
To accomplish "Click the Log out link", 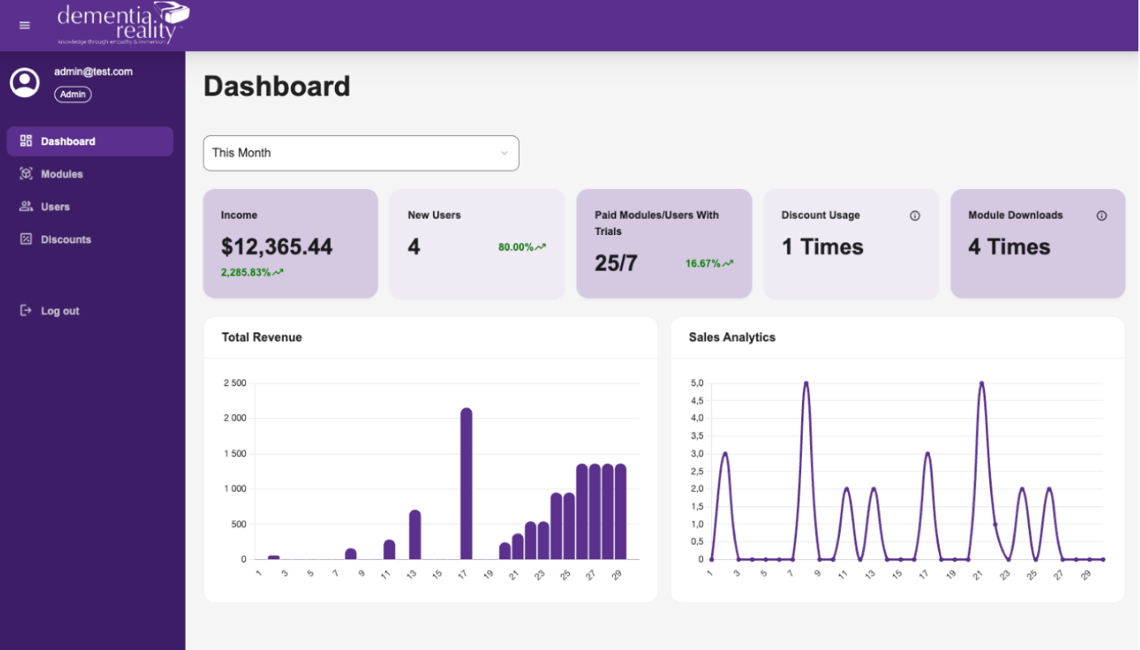I will coord(60,311).
